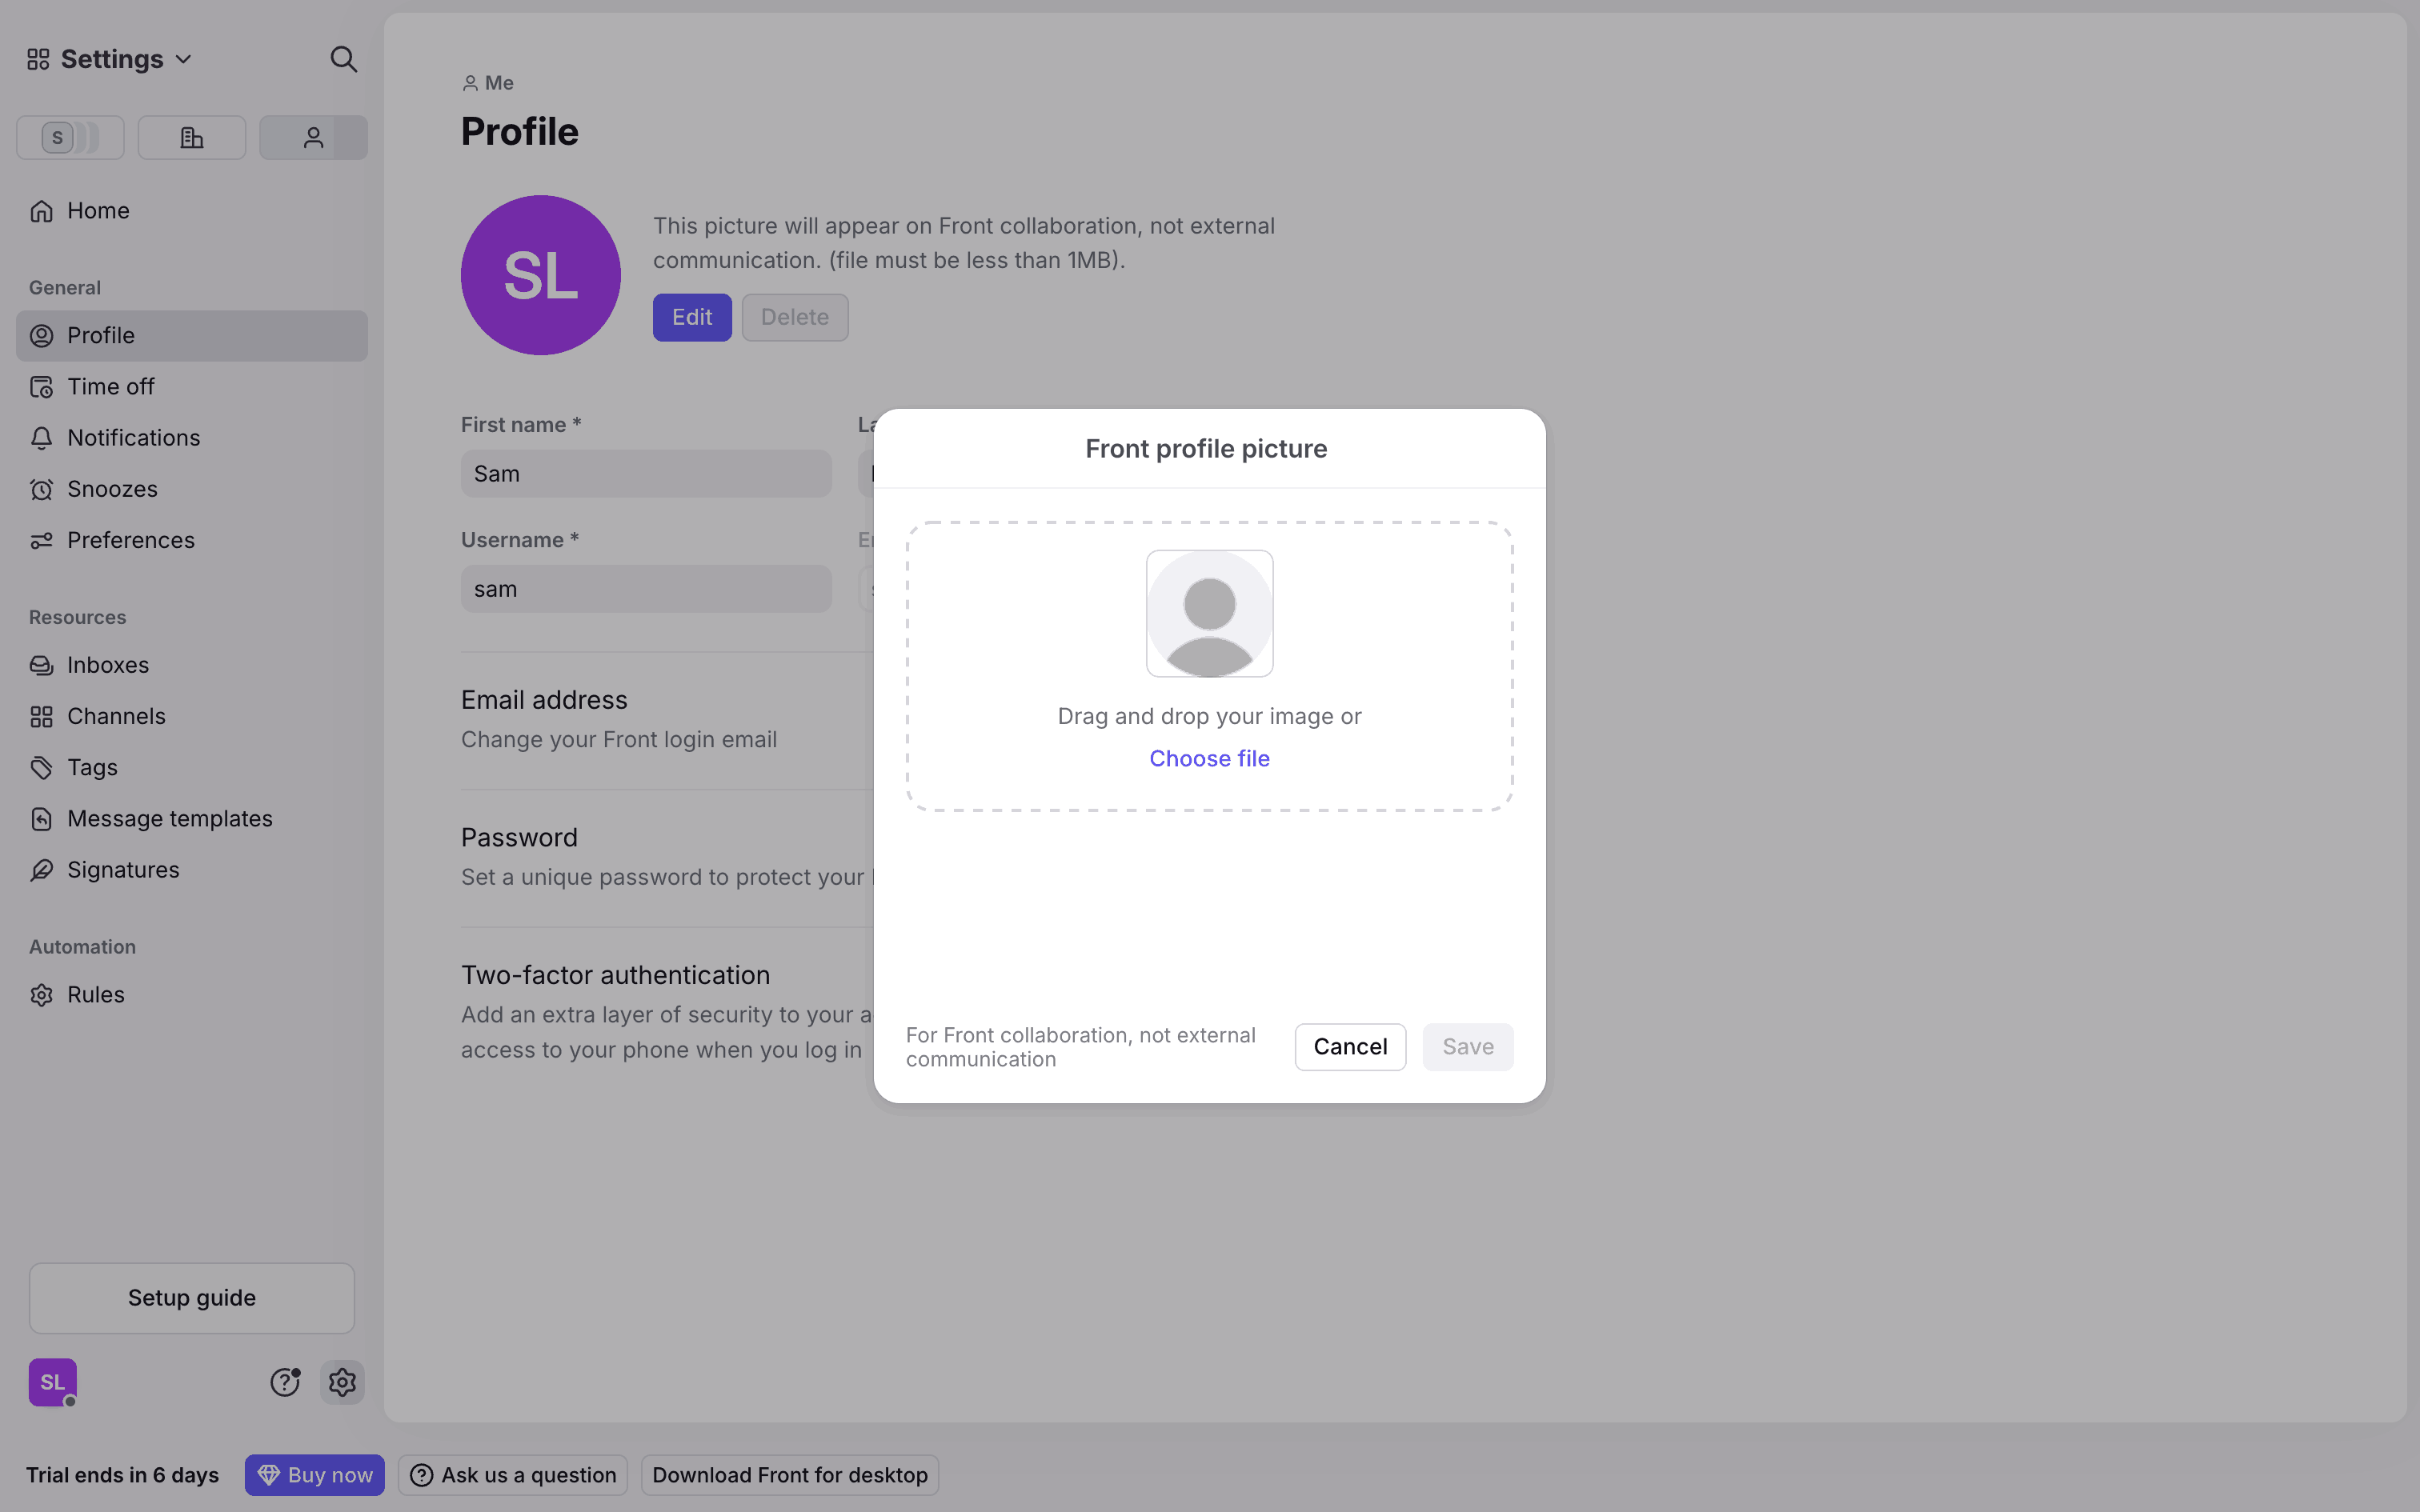The image size is (2420, 1512).
Task: Switch to personal settings person tab
Action: tap(313, 138)
